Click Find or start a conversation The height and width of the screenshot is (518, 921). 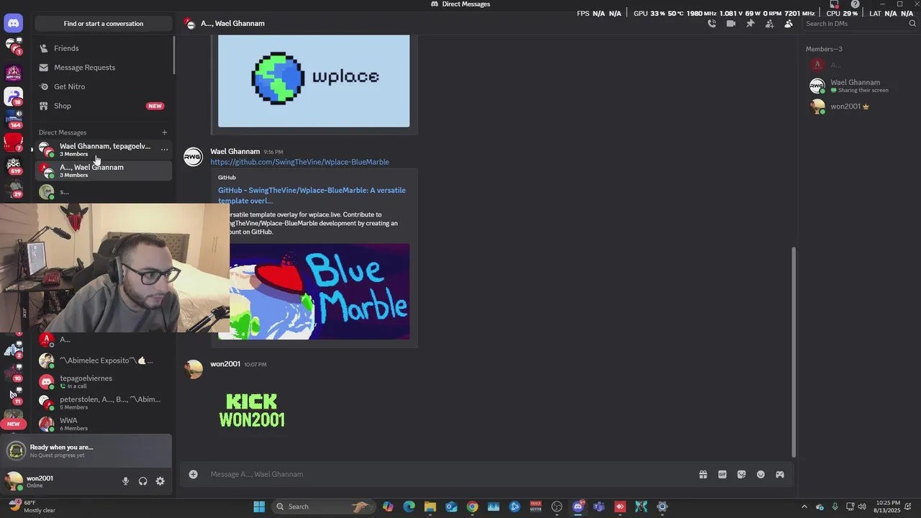pos(103,24)
